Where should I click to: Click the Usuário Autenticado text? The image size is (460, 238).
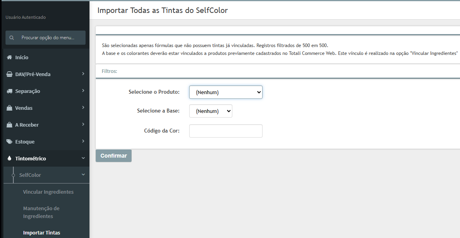26,17
